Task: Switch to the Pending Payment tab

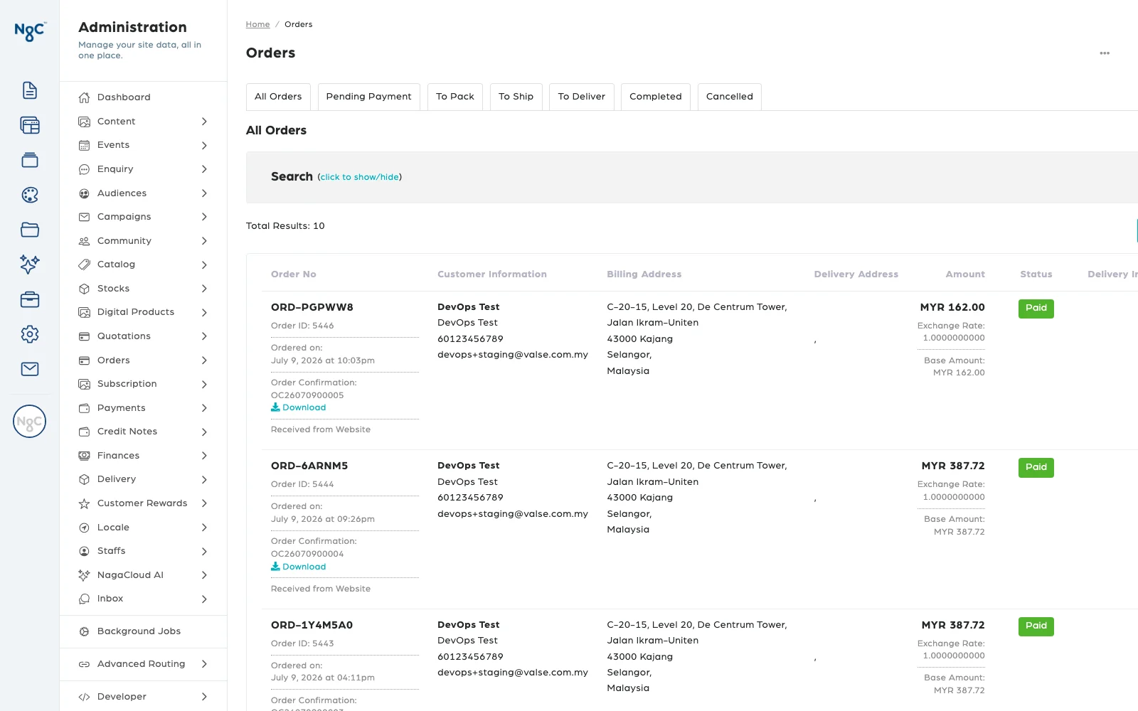Action: [x=368, y=97]
